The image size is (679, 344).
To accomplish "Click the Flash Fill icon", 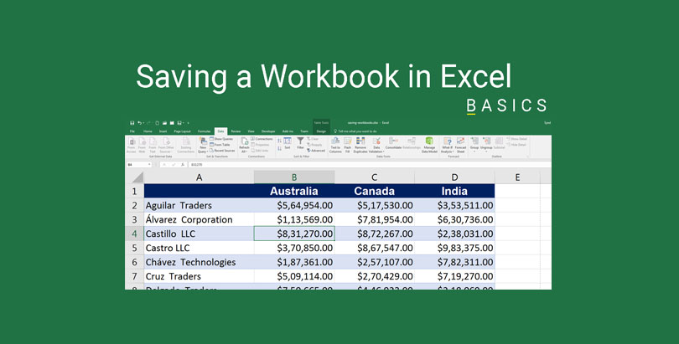I will 347,141.
